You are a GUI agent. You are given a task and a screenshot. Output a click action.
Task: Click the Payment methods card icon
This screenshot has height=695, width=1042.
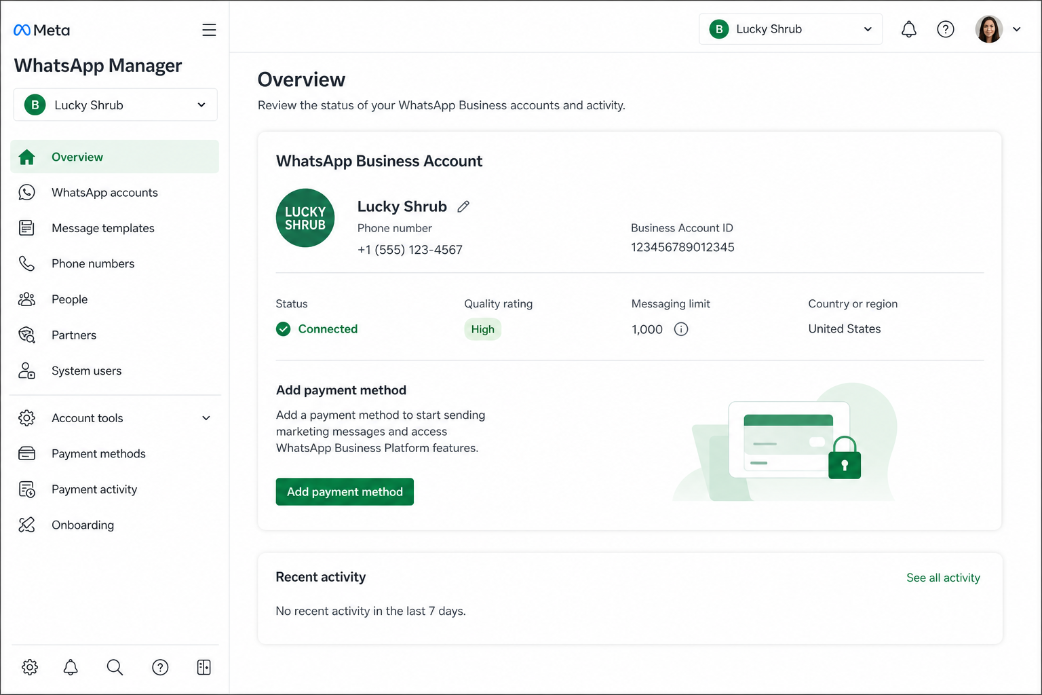(x=26, y=453)
